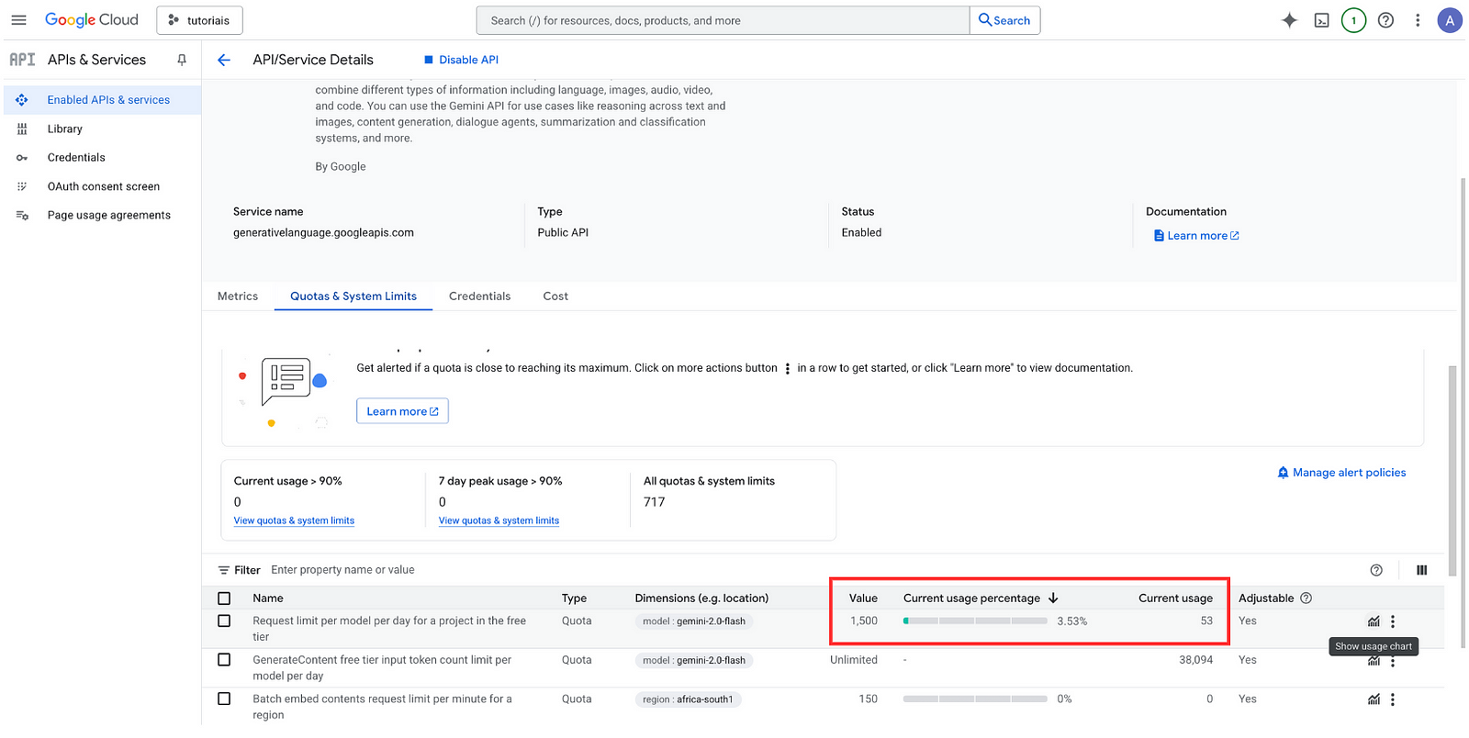This screenshot has height=738, width=1469.
Task: Go back using the left arrow
Action: point(224,60)
